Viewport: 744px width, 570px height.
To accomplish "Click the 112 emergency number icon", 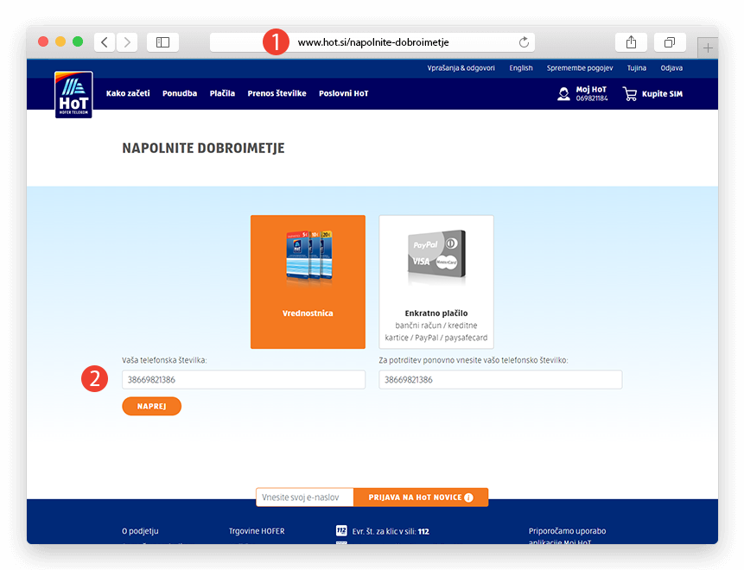I will pyautogui.click(x=341, y=530).
